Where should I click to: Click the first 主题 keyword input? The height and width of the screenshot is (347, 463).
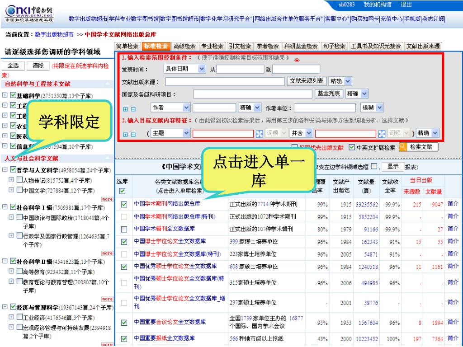click(x=223, y=134)
